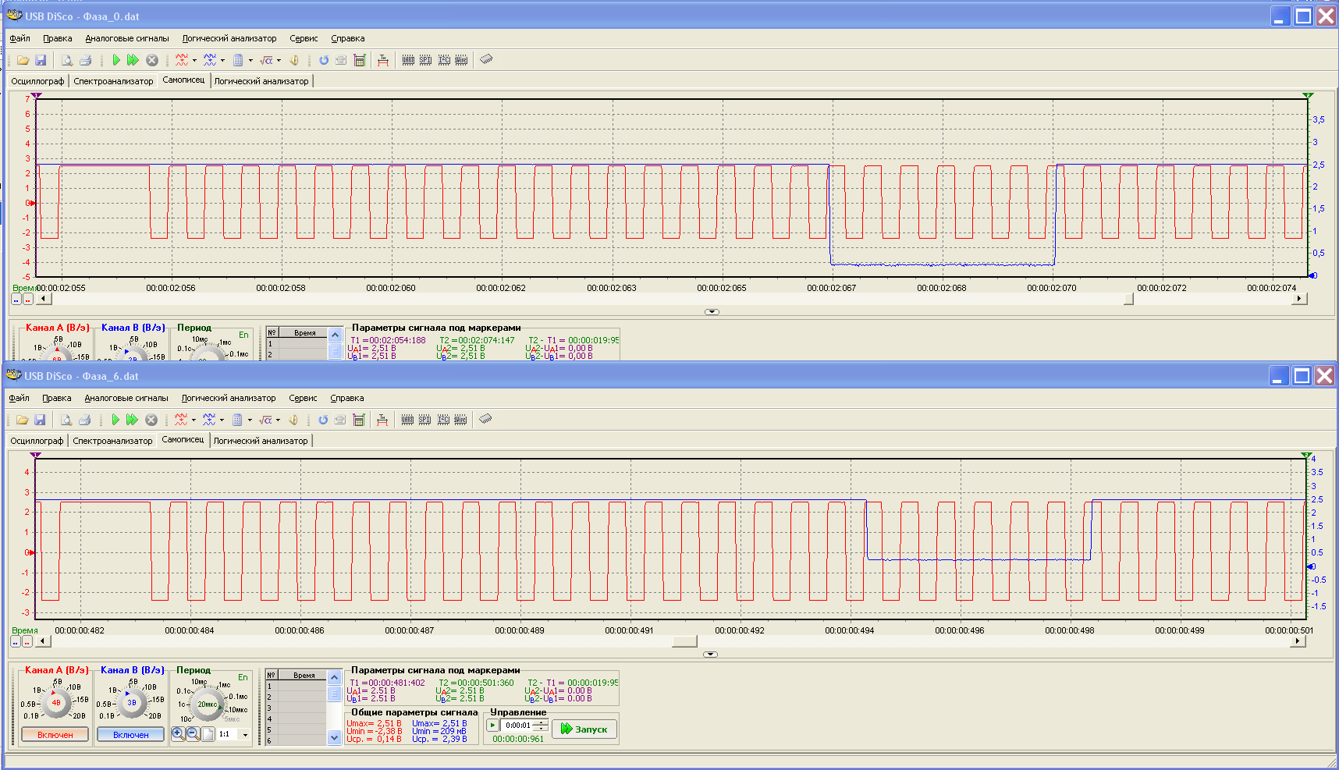1339x770 pixels.
Task: Open 'Аналоговые сигналы' menu in Фаза_0 window
Action: (x=127, y=38)
